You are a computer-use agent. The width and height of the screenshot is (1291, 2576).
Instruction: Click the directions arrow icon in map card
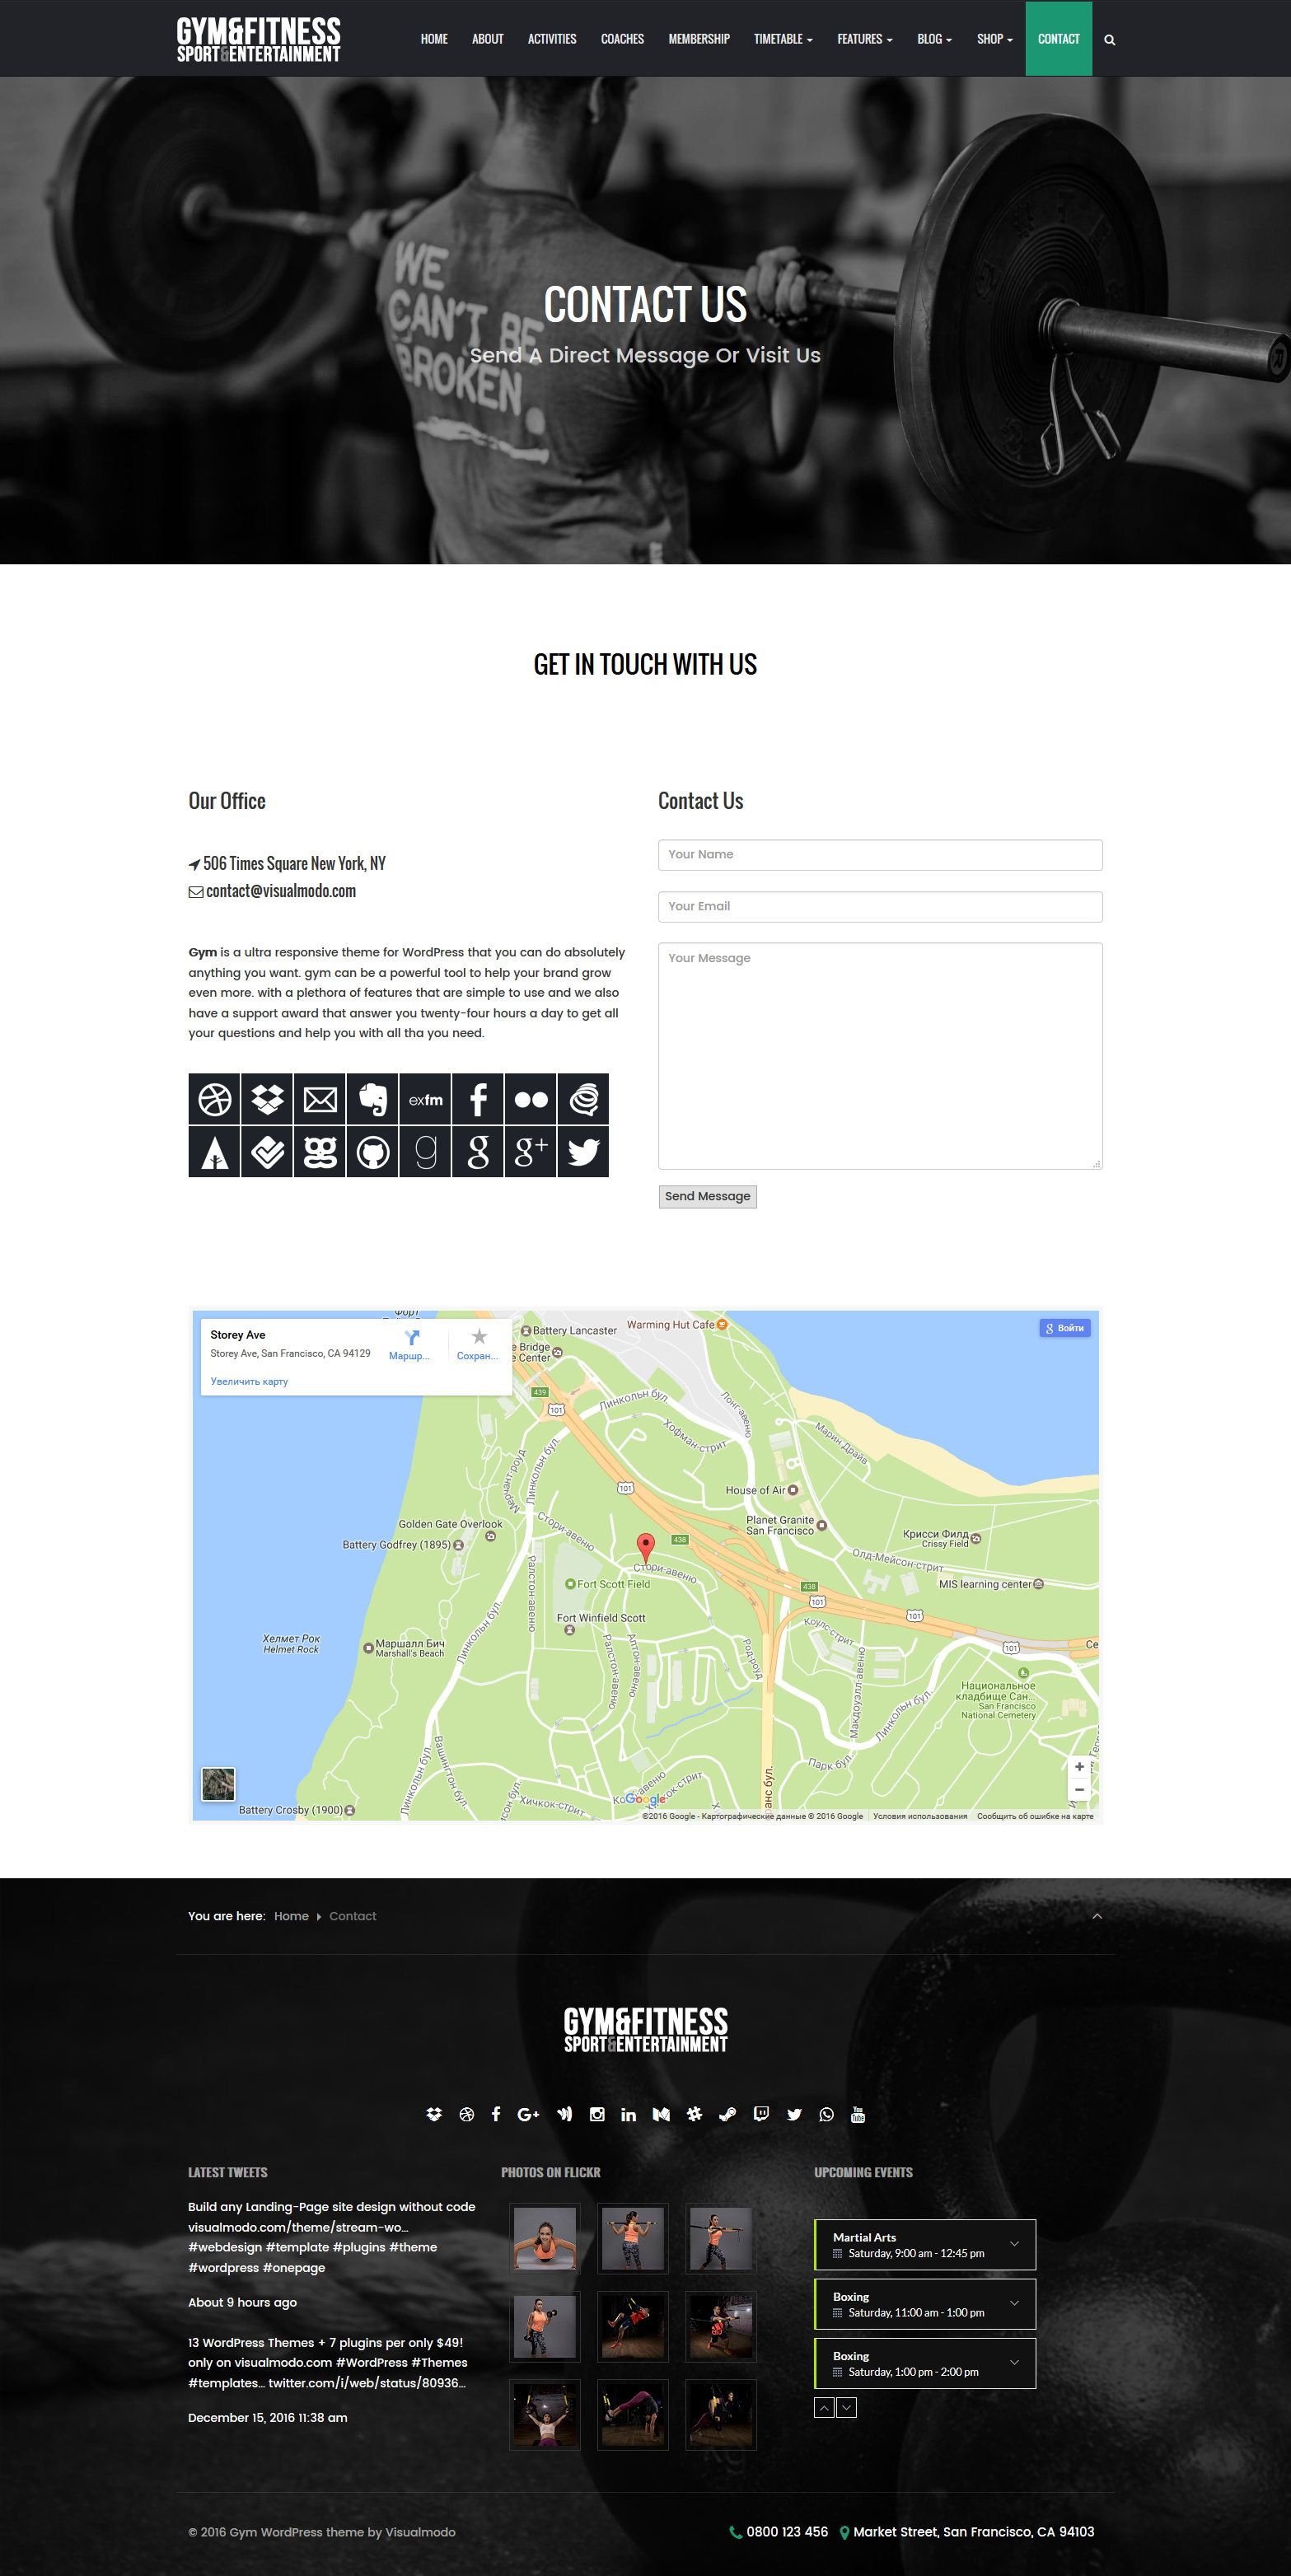click(x=410, y=1337)
